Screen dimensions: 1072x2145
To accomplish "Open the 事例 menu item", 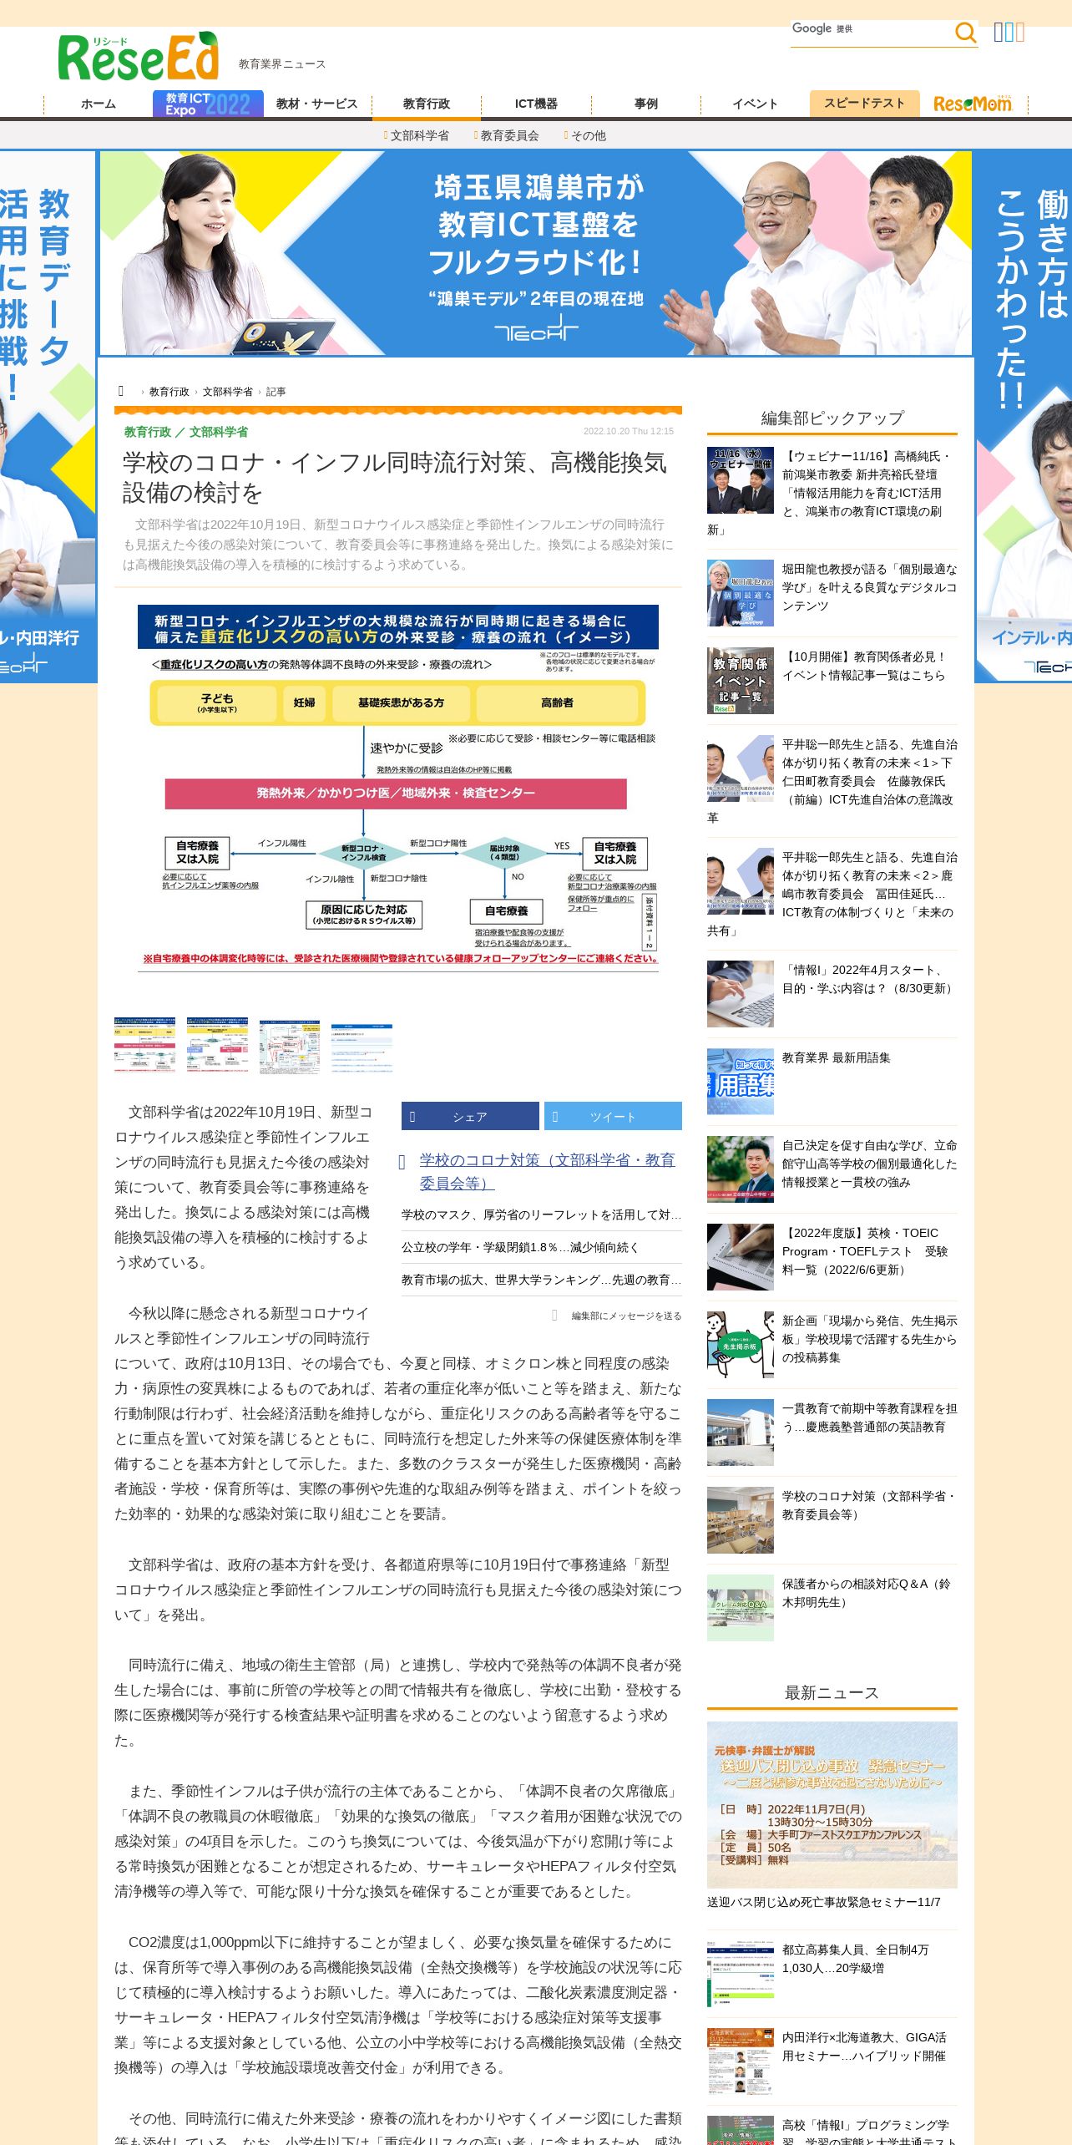I will (x=646, y=104).
